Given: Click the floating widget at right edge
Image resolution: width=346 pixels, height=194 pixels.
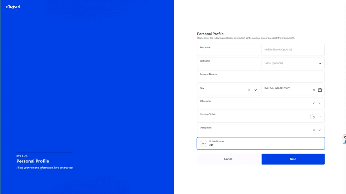Looking at the screenshot, I should click(x=345, y=139).
